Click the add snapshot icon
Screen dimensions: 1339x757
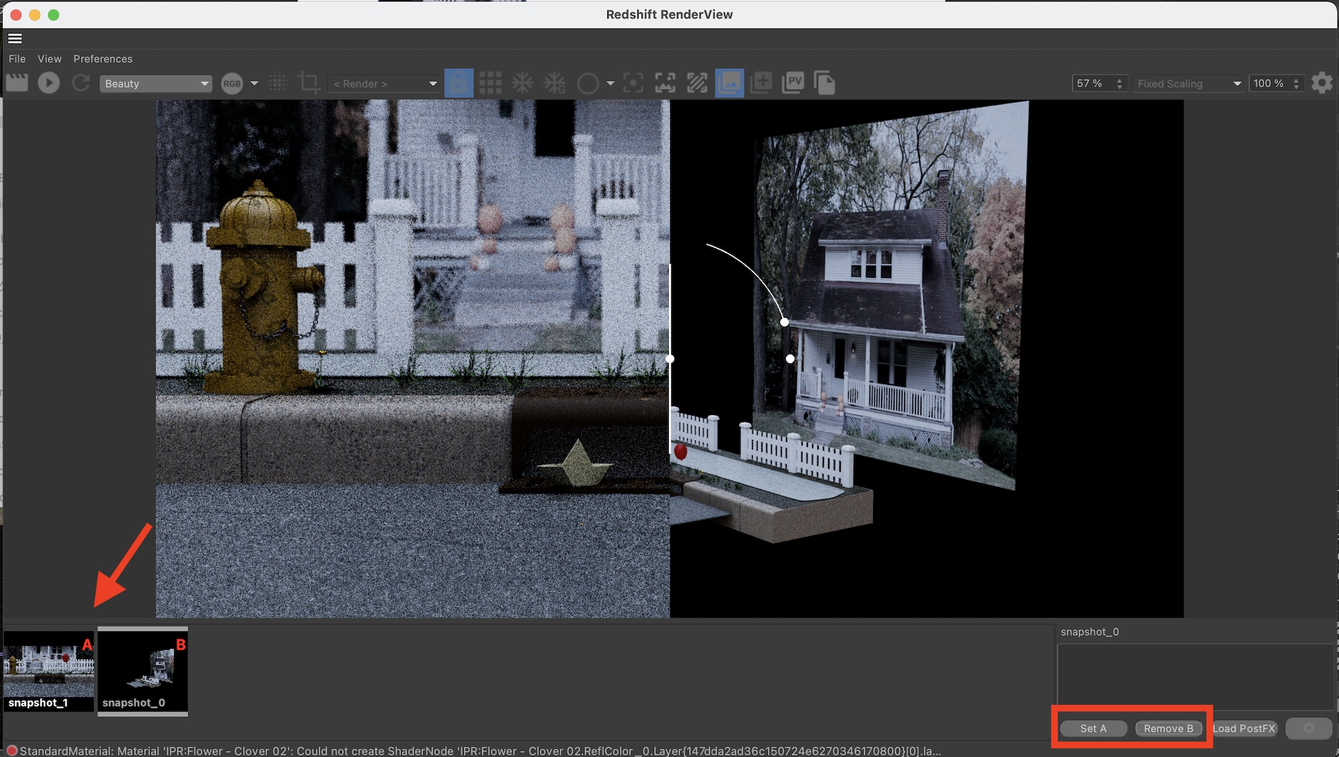(x=761, y=83)
